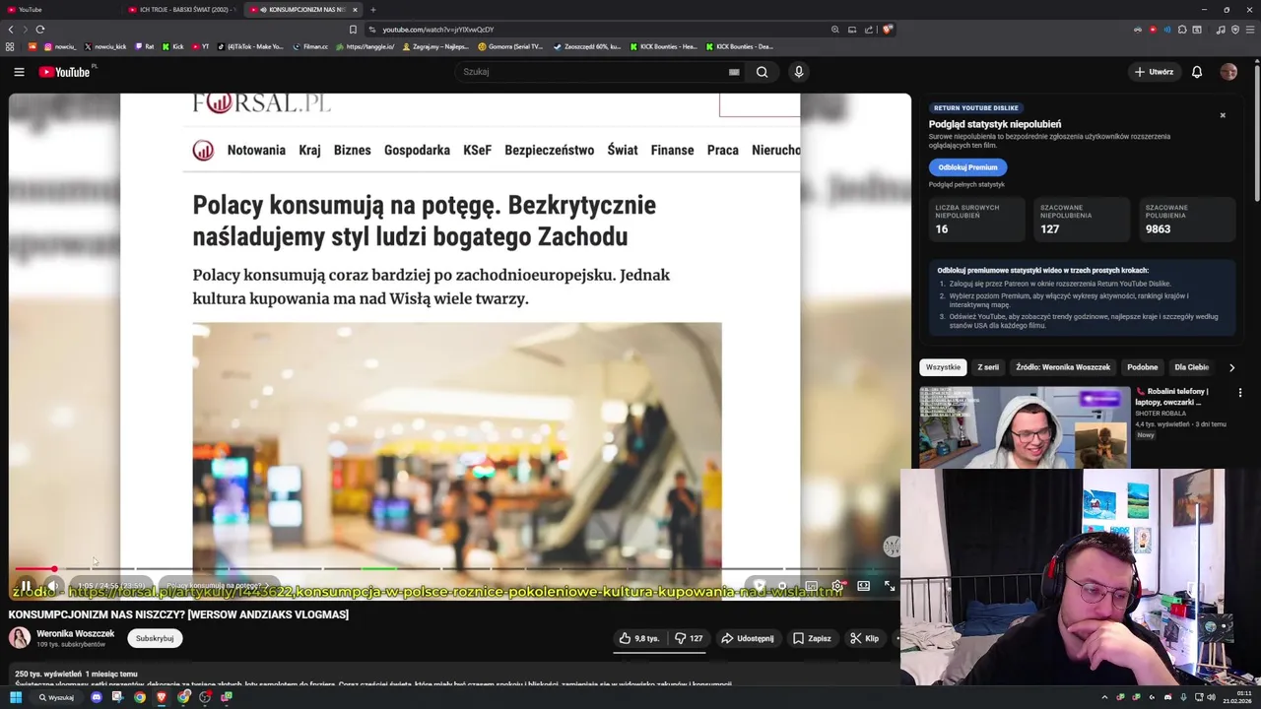Focus the YouTube Szukaj search field
The height and width of the screenshot is (709, 1261).
[591, 72]
